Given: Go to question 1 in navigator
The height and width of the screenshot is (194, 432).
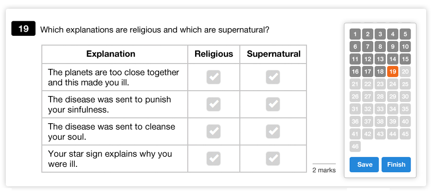Looking at the screenshot, I should (355, 34).
